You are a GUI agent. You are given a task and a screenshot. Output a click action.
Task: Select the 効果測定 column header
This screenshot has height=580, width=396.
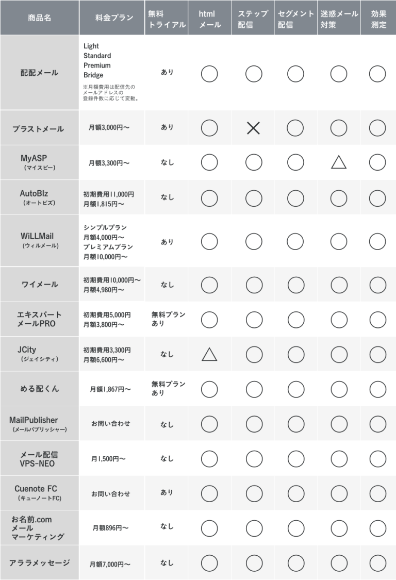378,18
